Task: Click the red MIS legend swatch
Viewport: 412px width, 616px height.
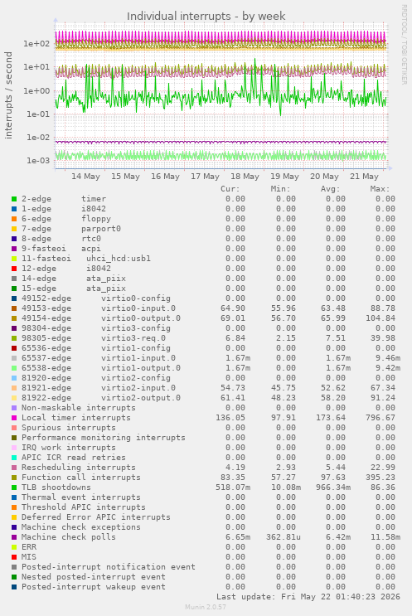Action: pos(14,557)
